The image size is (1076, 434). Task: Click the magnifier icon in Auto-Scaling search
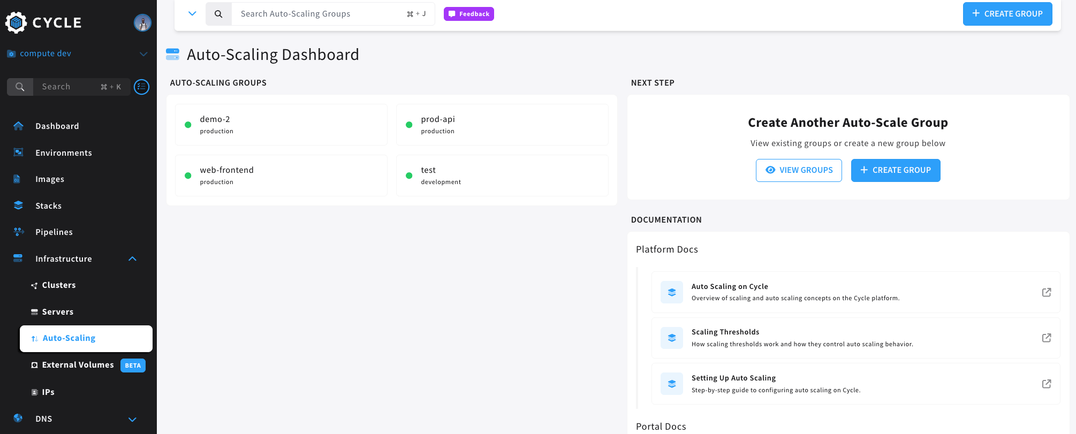[218, 14]
